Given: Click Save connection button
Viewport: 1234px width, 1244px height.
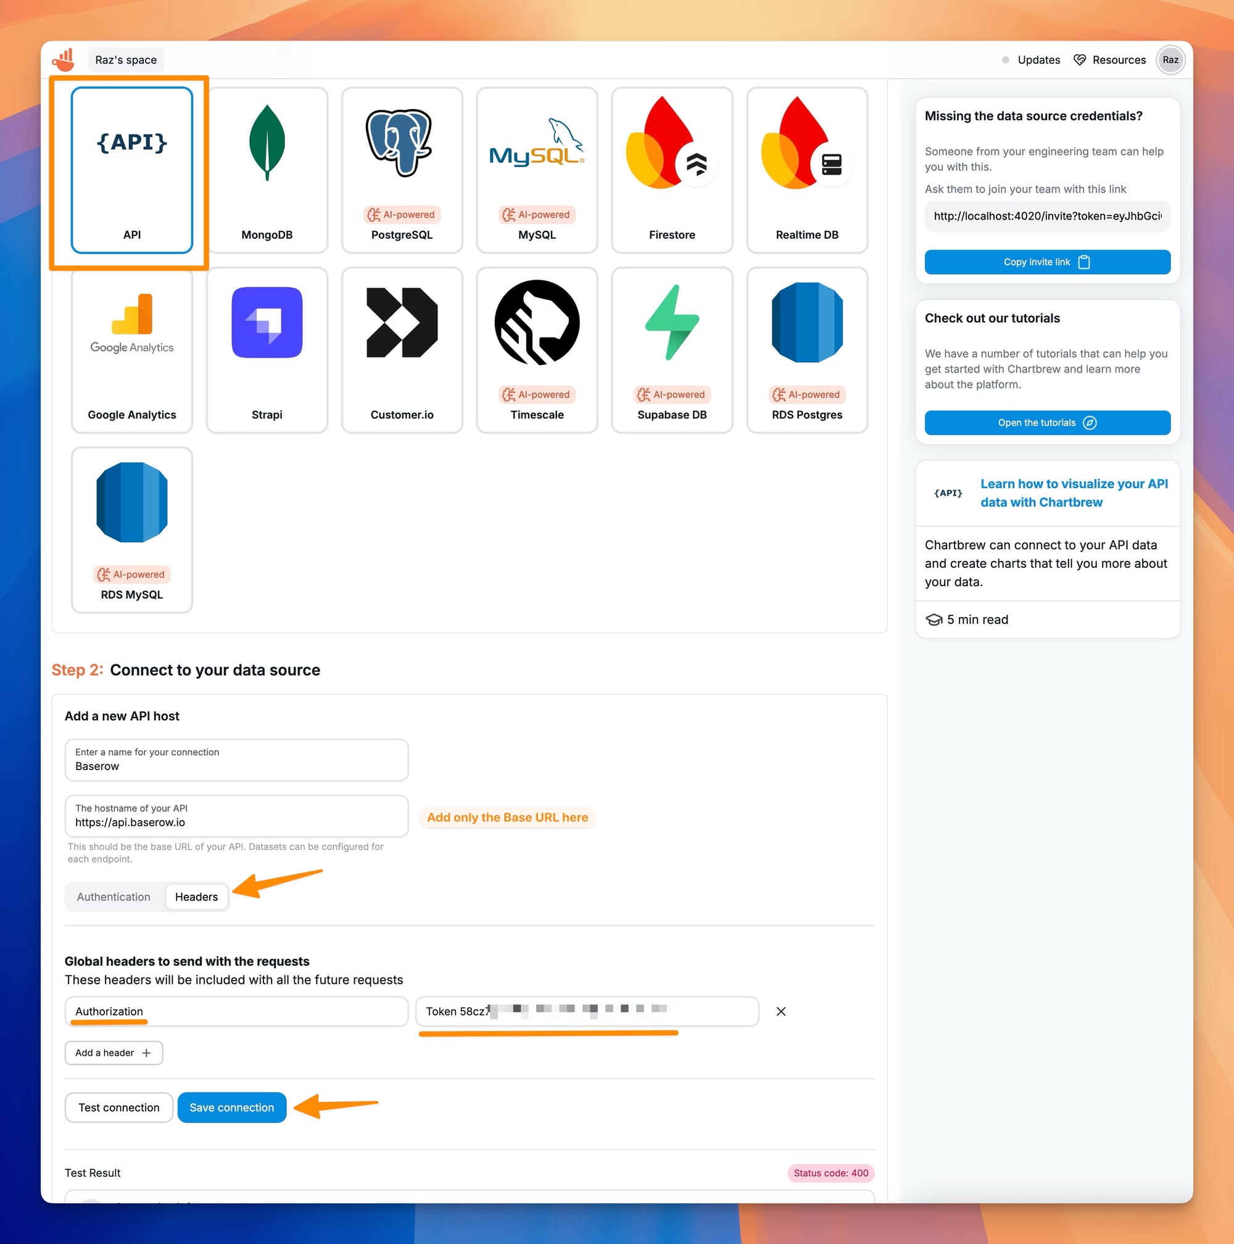Looking at the screenshot, I should point(231,1107).
